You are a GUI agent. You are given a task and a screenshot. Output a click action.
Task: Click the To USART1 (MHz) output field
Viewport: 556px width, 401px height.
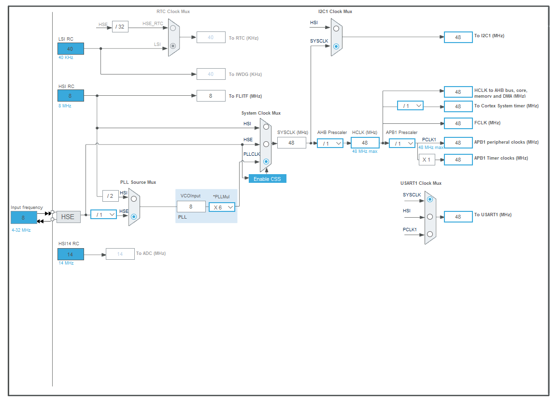pyautogui.click(x=458, y=217)
